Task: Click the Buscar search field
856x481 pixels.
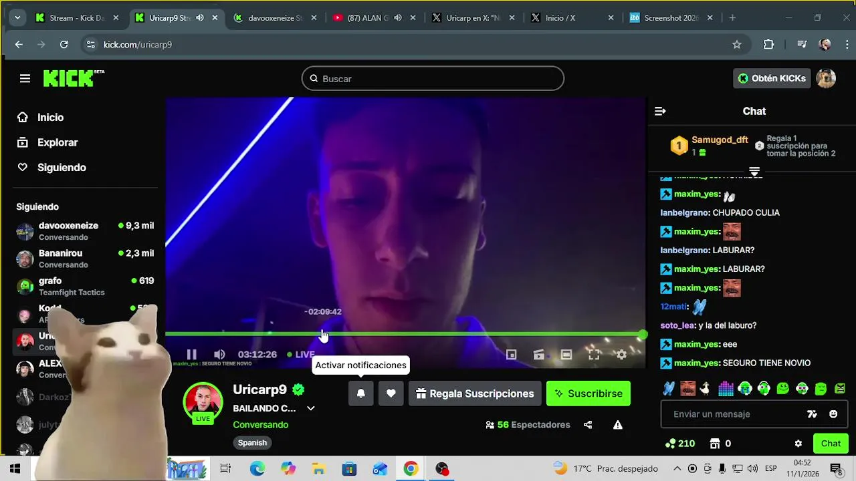Action: 433,78
